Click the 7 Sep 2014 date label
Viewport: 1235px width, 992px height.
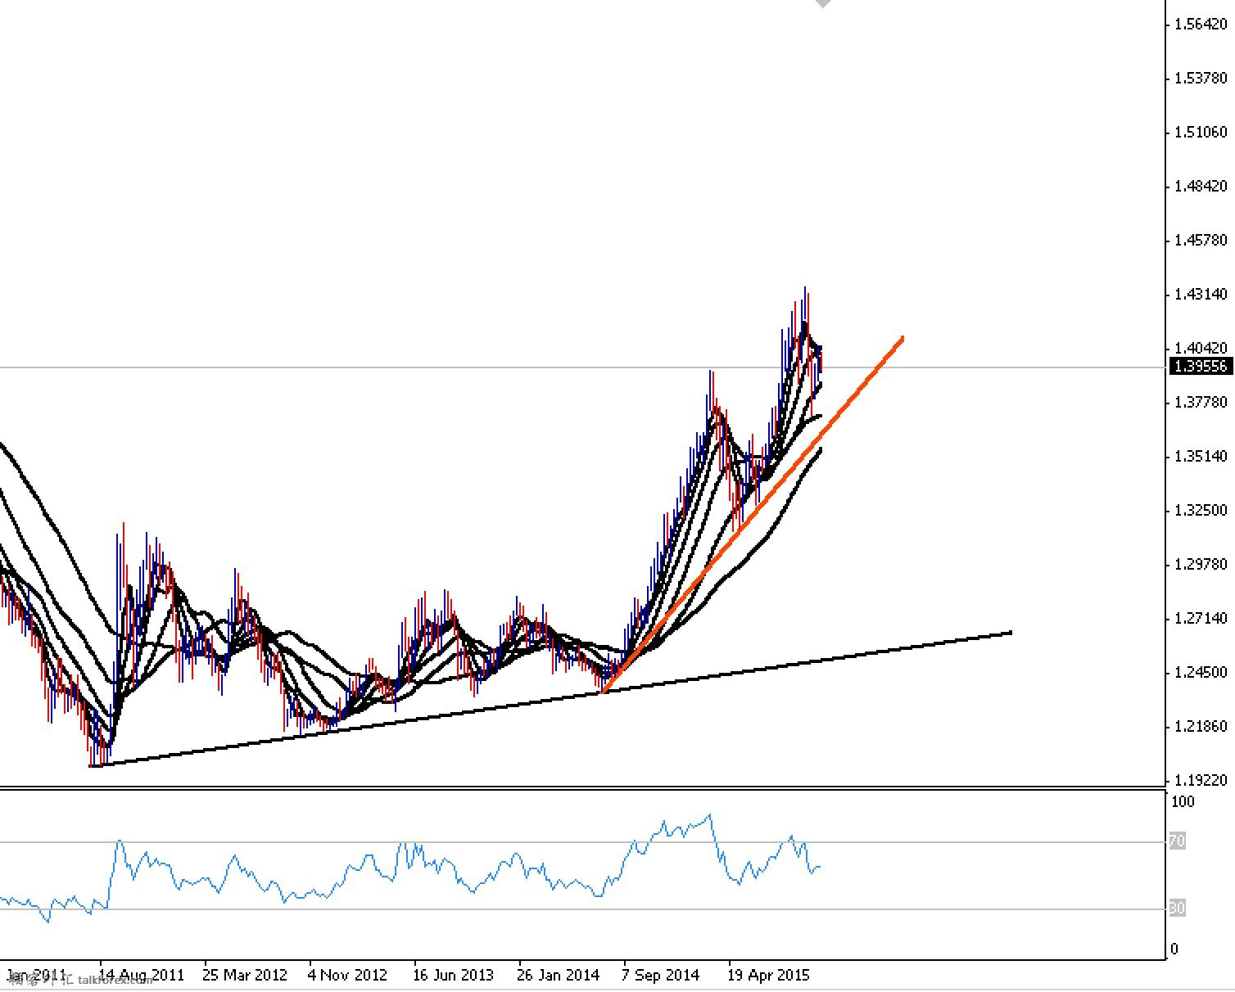point(660,975)
